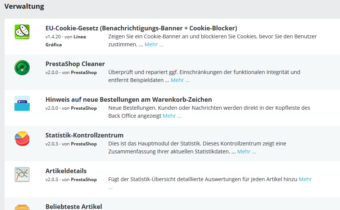
Task: Select the Artikeldetails title
Action: [x=66, y=171]
